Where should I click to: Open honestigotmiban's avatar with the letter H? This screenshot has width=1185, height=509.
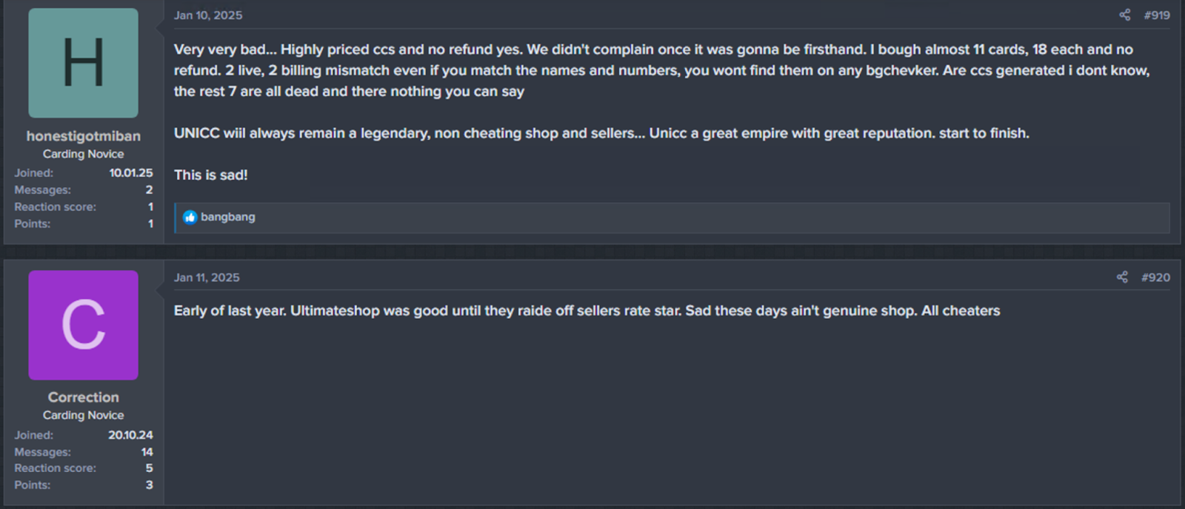(82, 63)
